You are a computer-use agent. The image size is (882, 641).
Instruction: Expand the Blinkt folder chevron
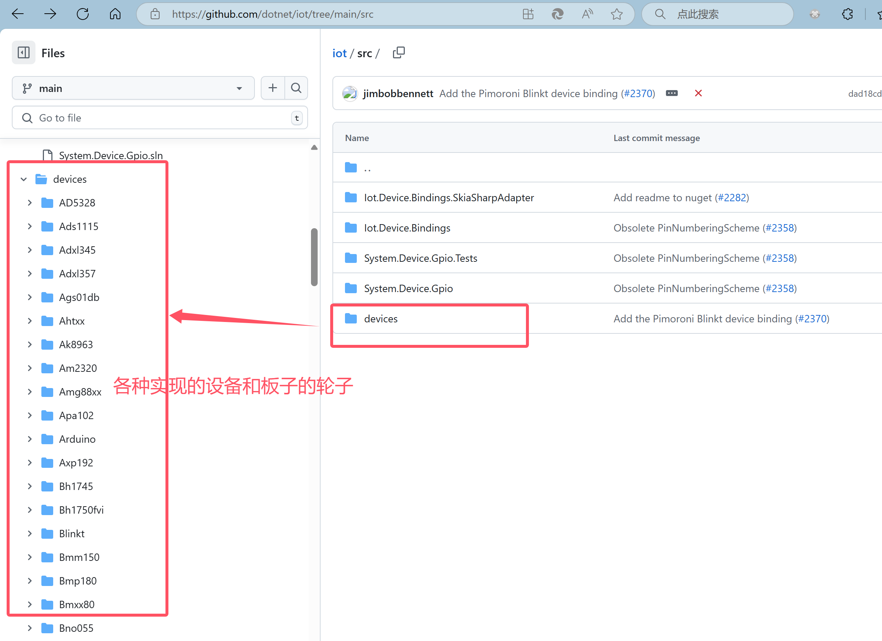30,533
